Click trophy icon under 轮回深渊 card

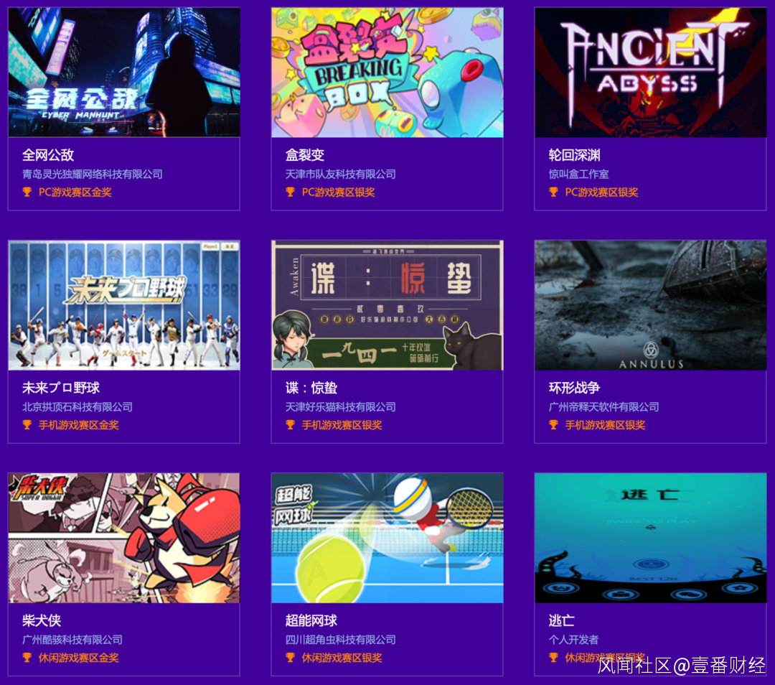click(x=553, y=192)
